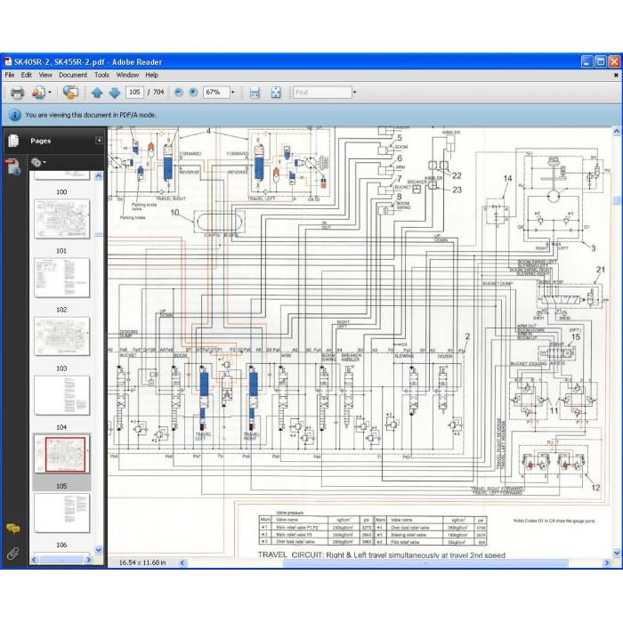Go to next page with down arrow
The image size is (623, 623).
[x=115, y=93]
